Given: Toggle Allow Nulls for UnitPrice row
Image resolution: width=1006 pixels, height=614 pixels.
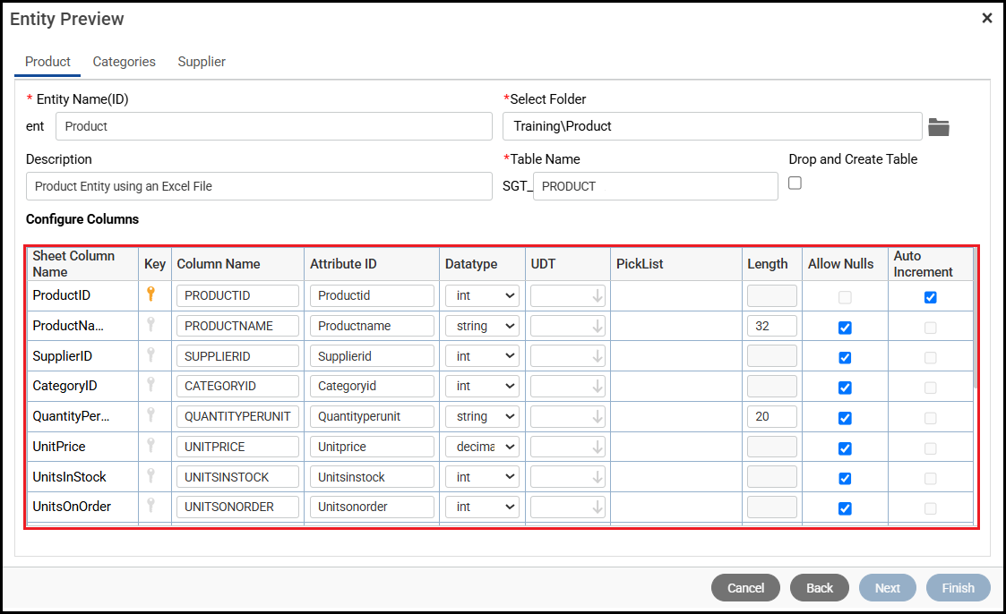Looking at the screenshot, I should pyautogui.click(x=845, y=448).
